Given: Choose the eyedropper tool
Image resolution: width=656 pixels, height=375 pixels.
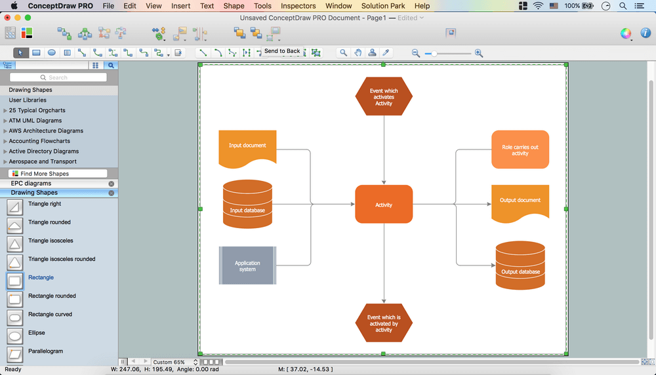Looking at the screenshot, I should pyautogui.click(x=386, y=53).
